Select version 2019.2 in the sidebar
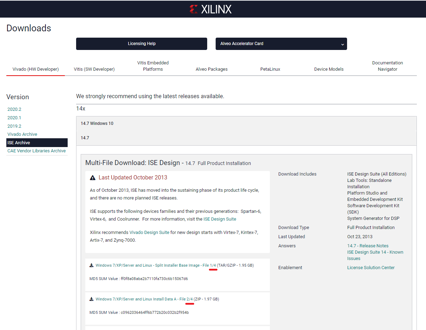The width and height of the screenshot is (426, 330). click(14, 126)
